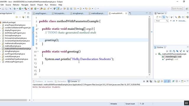Click the Clear Console icon

pyautogui.click(x=155, y=81)
